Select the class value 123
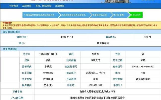Image resolution: width=161 pixels, height=100 pixels. tap(143, 73)
